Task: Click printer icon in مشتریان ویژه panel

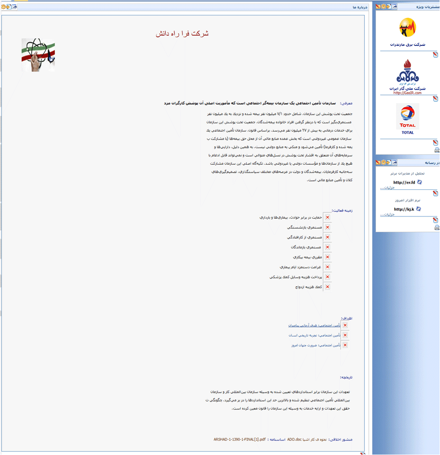Action: tap(437, 150)
